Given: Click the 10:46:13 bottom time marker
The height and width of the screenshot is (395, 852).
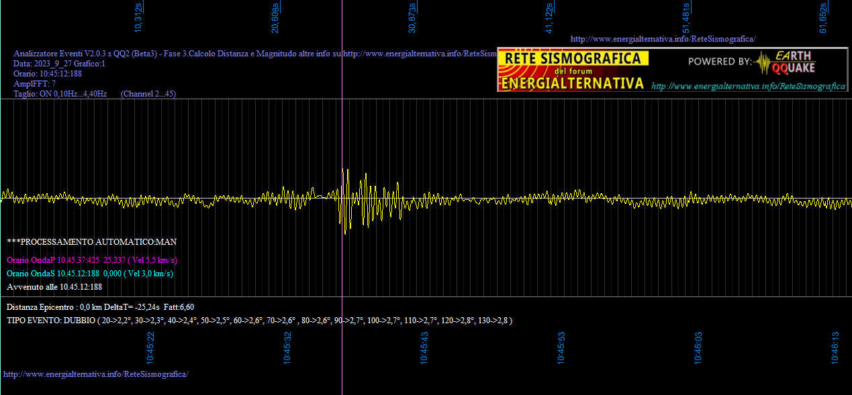Looking at the screenshot, I should 836,348.
